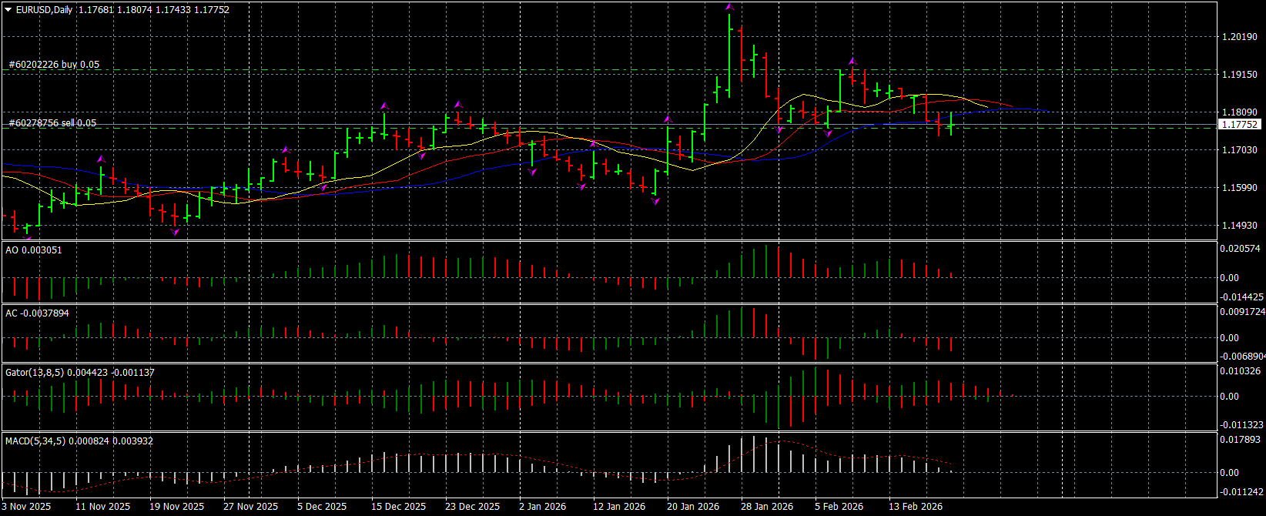Click the 1.20190 price scale level
The width and height of the screenshot is (1266, 516).
1240,37
